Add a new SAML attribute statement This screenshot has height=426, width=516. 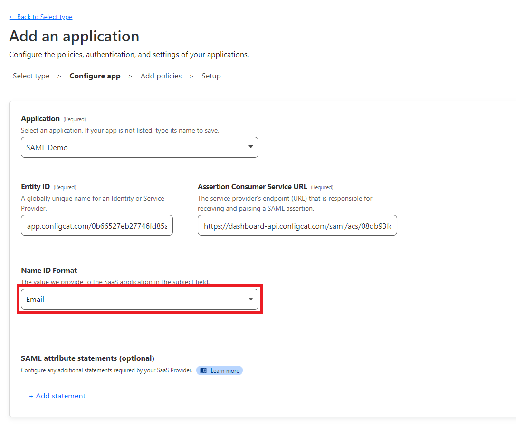(57, 396)
